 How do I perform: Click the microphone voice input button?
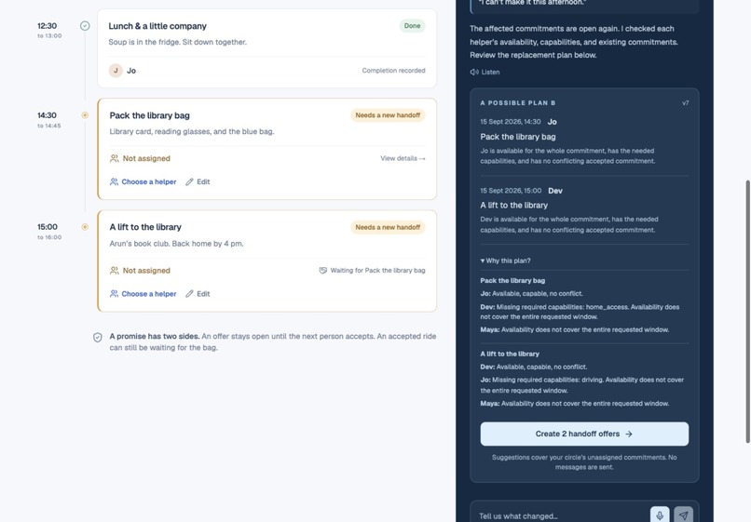tap(660, 515)
